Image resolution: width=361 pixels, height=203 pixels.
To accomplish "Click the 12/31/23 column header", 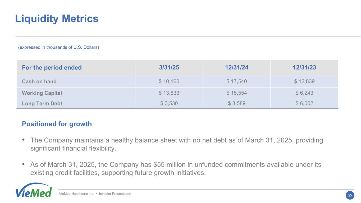I will pos(304,67).
